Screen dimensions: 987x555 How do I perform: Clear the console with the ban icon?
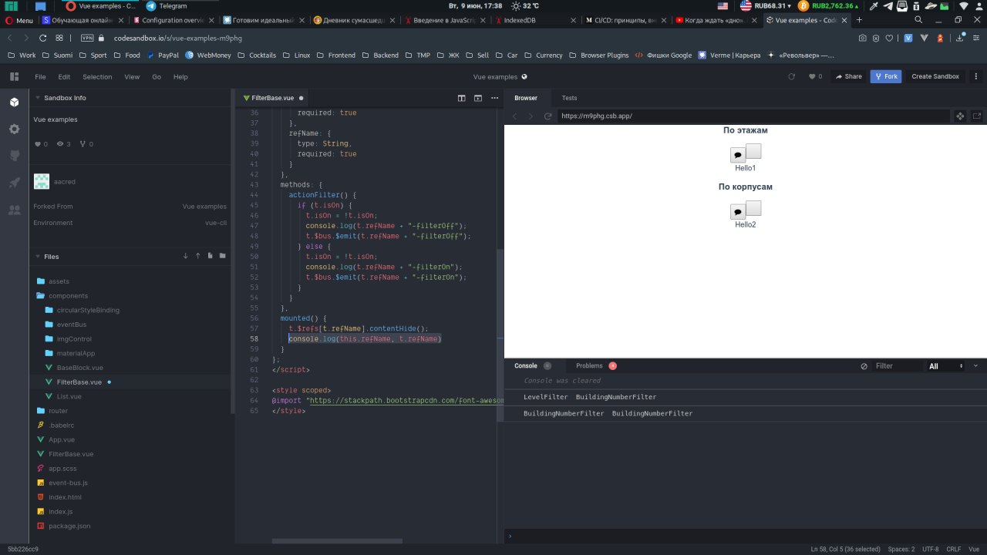coord(864,366)
